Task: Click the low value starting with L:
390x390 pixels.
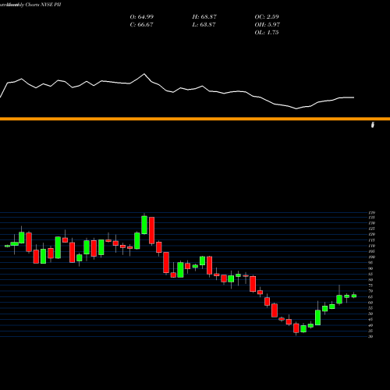Action: click(204, 24)
